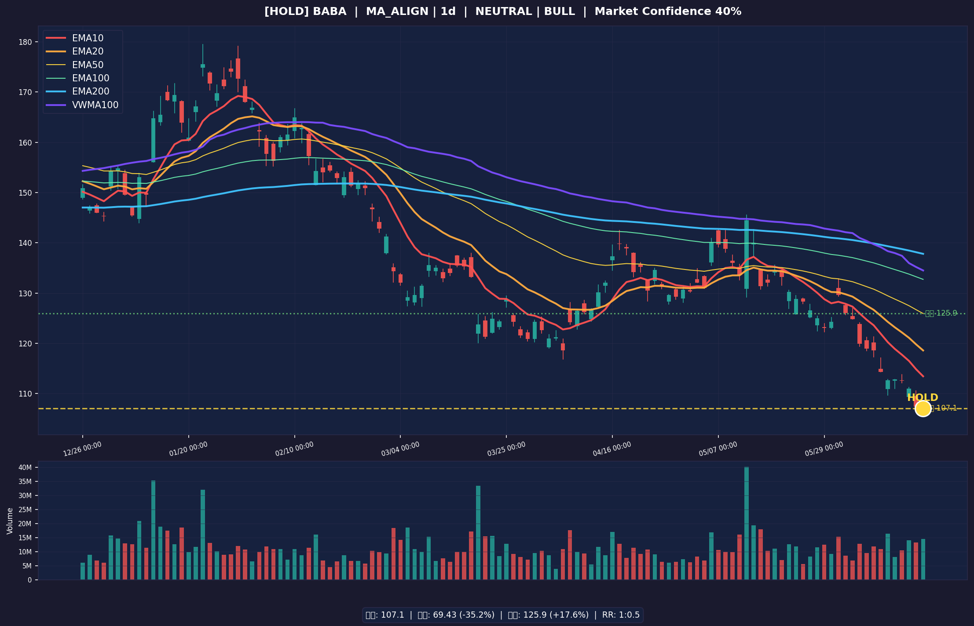This screenshot has width=974, height=626.
Task: Click the 140 price axis tick
Action: pyautogui.click(x=26, y=243)
